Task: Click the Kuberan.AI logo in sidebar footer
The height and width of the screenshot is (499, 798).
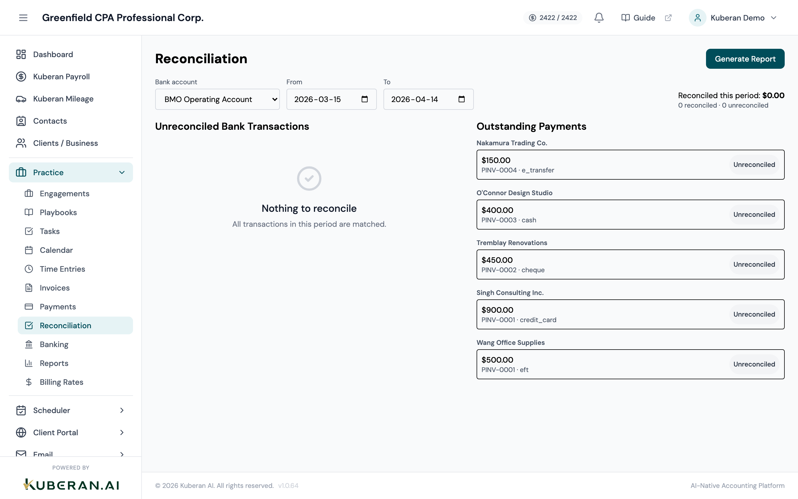Action: coord(71,485)
